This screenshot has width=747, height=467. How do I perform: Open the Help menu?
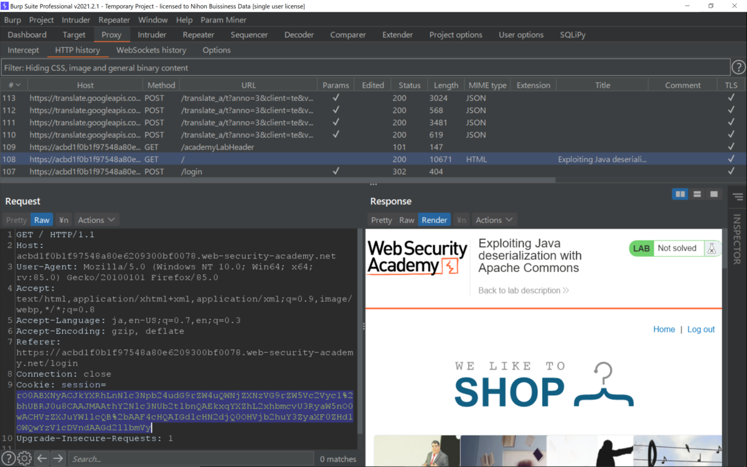(184, 20)
